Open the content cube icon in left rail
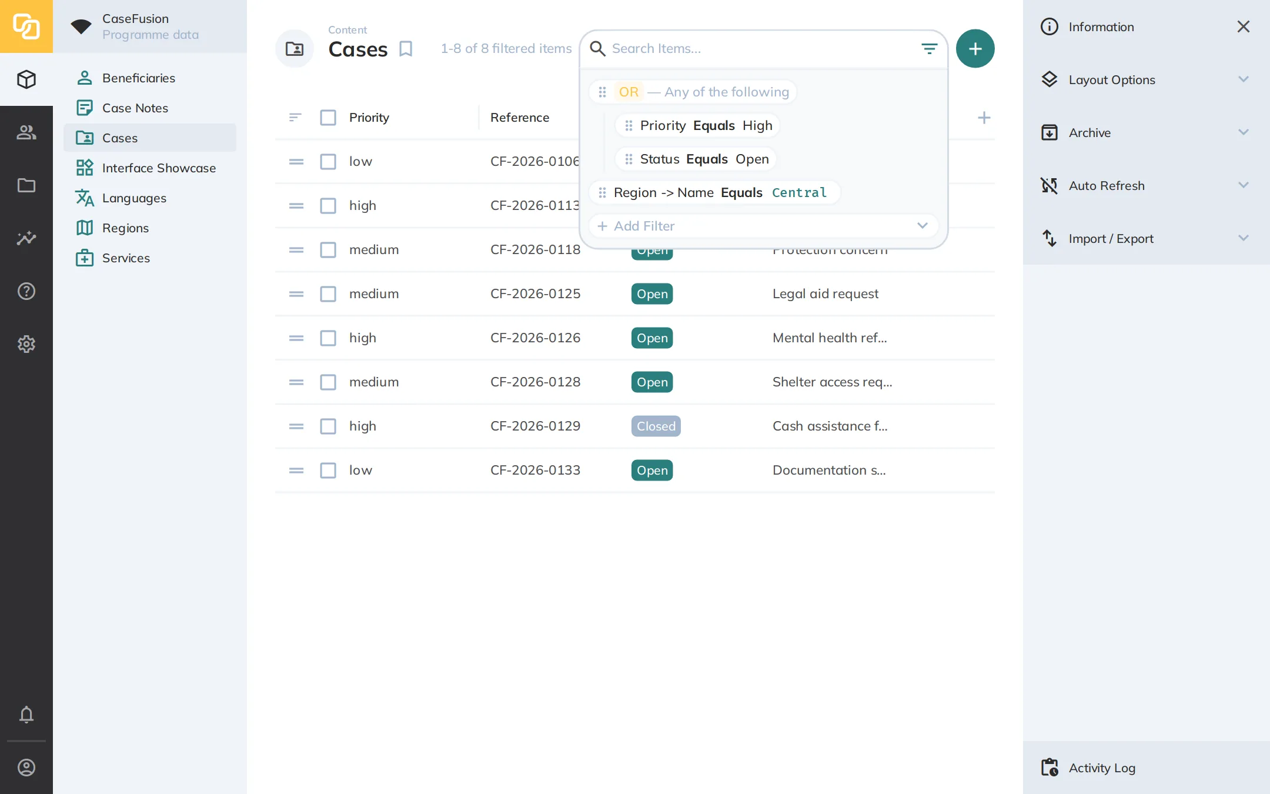The width and height of the screenshot is (1270, 794). tap(26, 79)
